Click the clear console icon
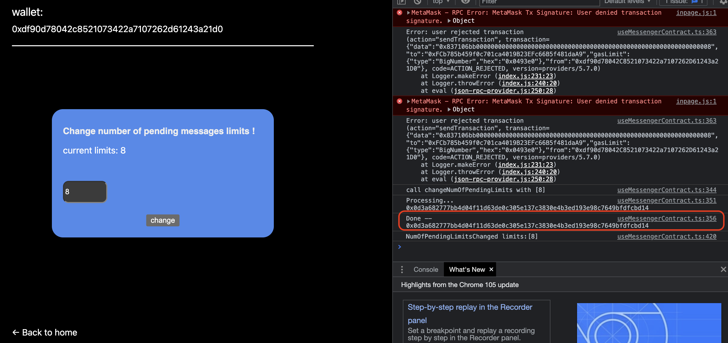 click(418, 2)
